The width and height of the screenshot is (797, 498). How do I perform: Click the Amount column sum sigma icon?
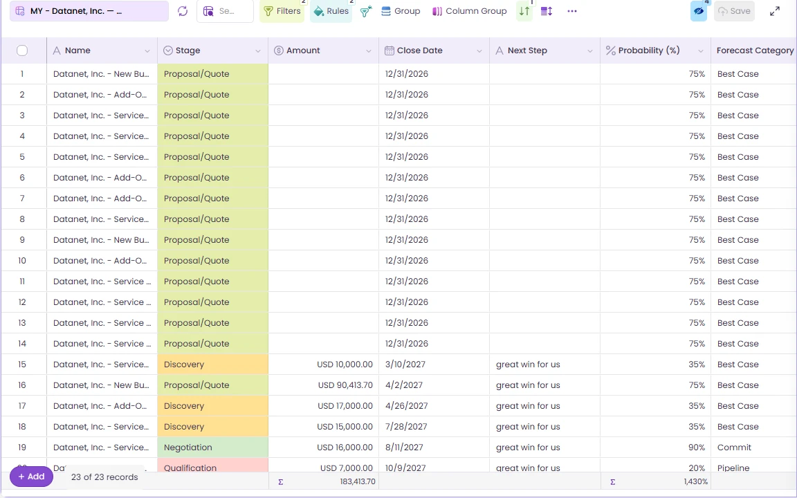281,481
